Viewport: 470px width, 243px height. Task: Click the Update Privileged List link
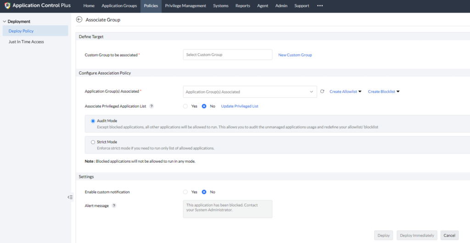240,106
